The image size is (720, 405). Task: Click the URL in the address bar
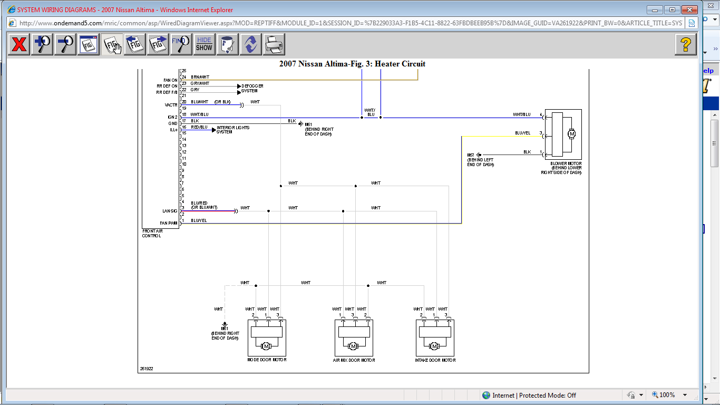[351, 23]
